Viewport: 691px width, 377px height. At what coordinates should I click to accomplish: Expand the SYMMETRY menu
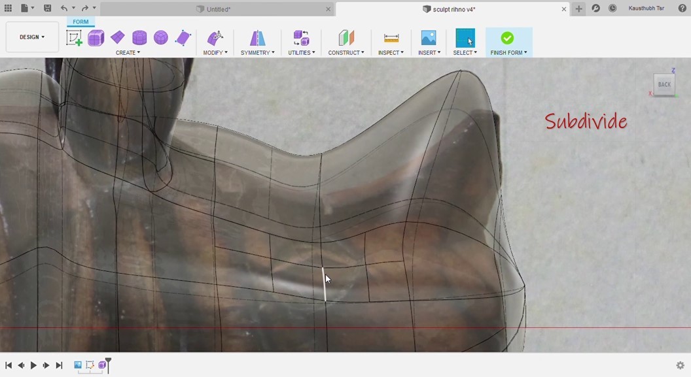[257, 53]
